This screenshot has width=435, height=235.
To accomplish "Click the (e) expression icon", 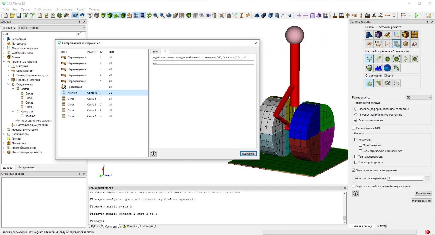I will point(396,83).
